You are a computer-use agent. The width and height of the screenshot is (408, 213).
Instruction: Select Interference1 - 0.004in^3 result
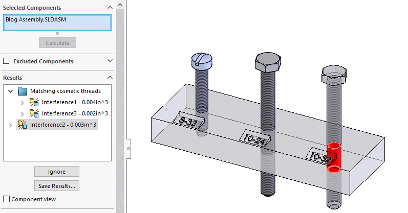coord(75,102)
